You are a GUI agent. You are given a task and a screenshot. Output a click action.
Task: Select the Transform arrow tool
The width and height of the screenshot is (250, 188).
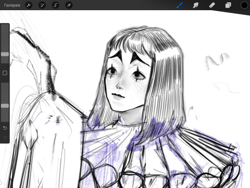[69, 5]
